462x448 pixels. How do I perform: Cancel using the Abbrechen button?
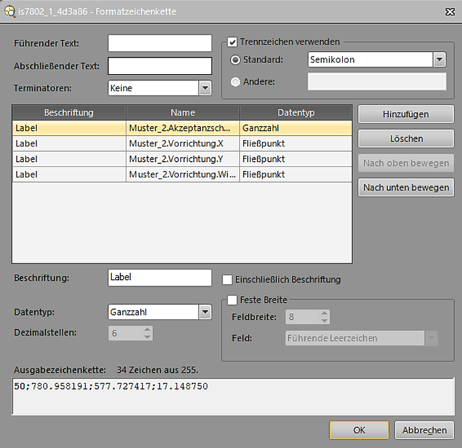click(424, 430)
